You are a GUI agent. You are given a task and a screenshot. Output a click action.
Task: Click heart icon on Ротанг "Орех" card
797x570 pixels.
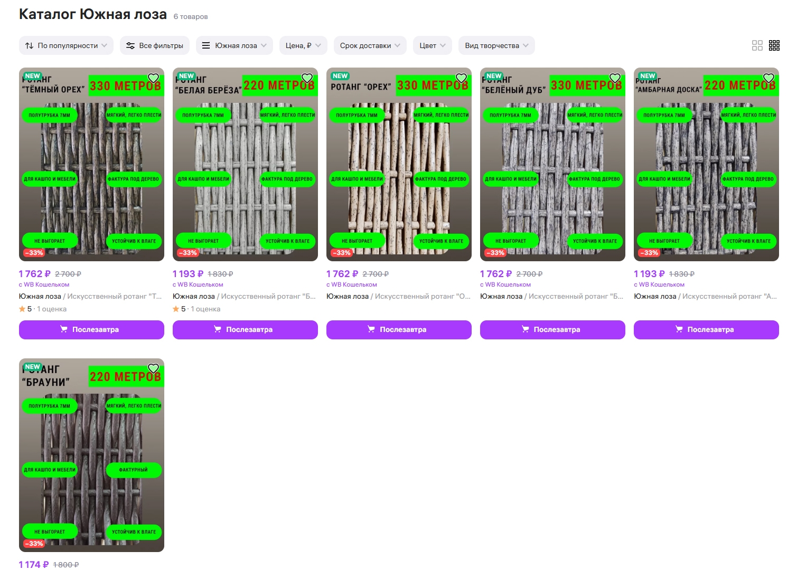click(x=461, y=79)
